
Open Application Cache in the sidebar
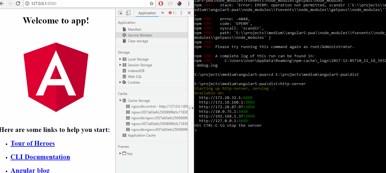[x=142, y=135]
